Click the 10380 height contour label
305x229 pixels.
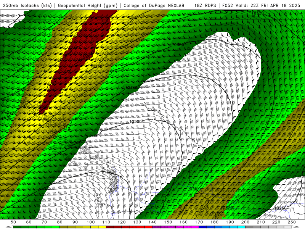[x=178, y=45]
